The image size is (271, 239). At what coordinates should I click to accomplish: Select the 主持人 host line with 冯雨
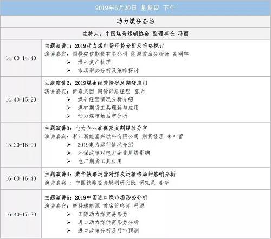(135, 34)
